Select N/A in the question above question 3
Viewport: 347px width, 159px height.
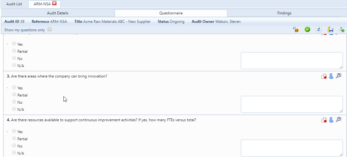[14, 65]
